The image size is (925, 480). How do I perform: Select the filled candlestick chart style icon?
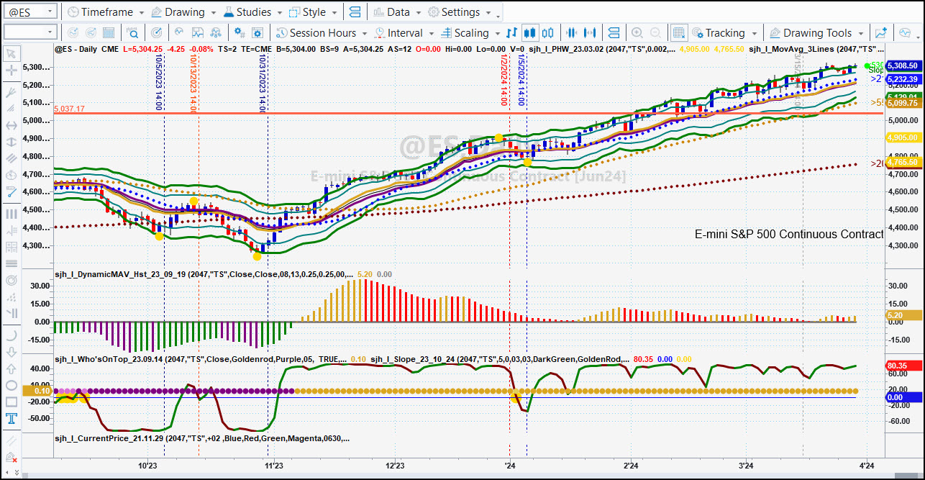click(530, 32)
